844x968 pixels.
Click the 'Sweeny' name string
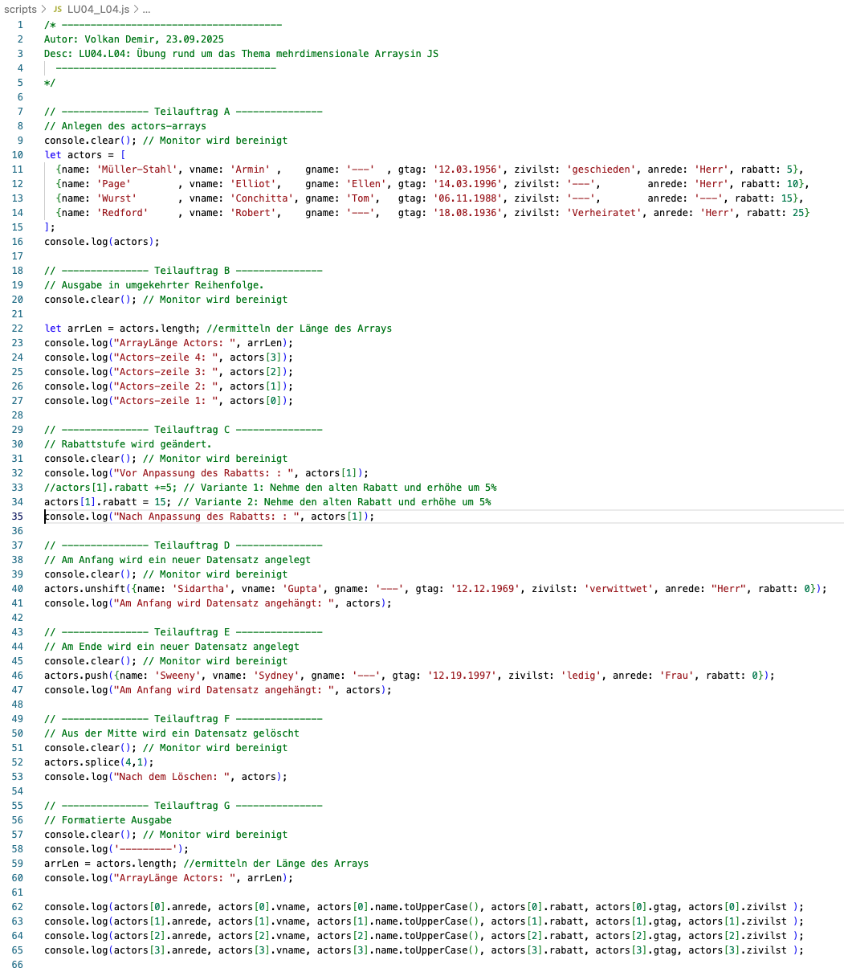coord(177,676)
